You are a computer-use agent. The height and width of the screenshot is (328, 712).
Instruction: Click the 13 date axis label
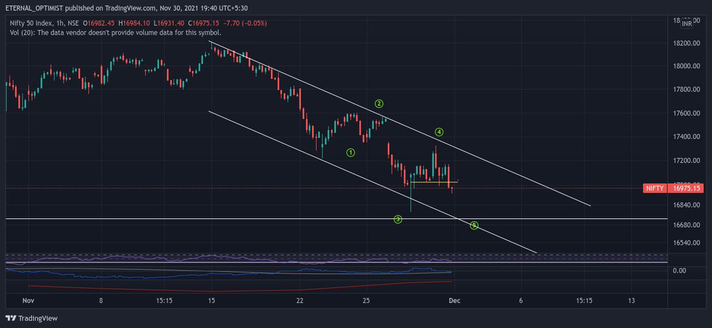pos(632,301)
